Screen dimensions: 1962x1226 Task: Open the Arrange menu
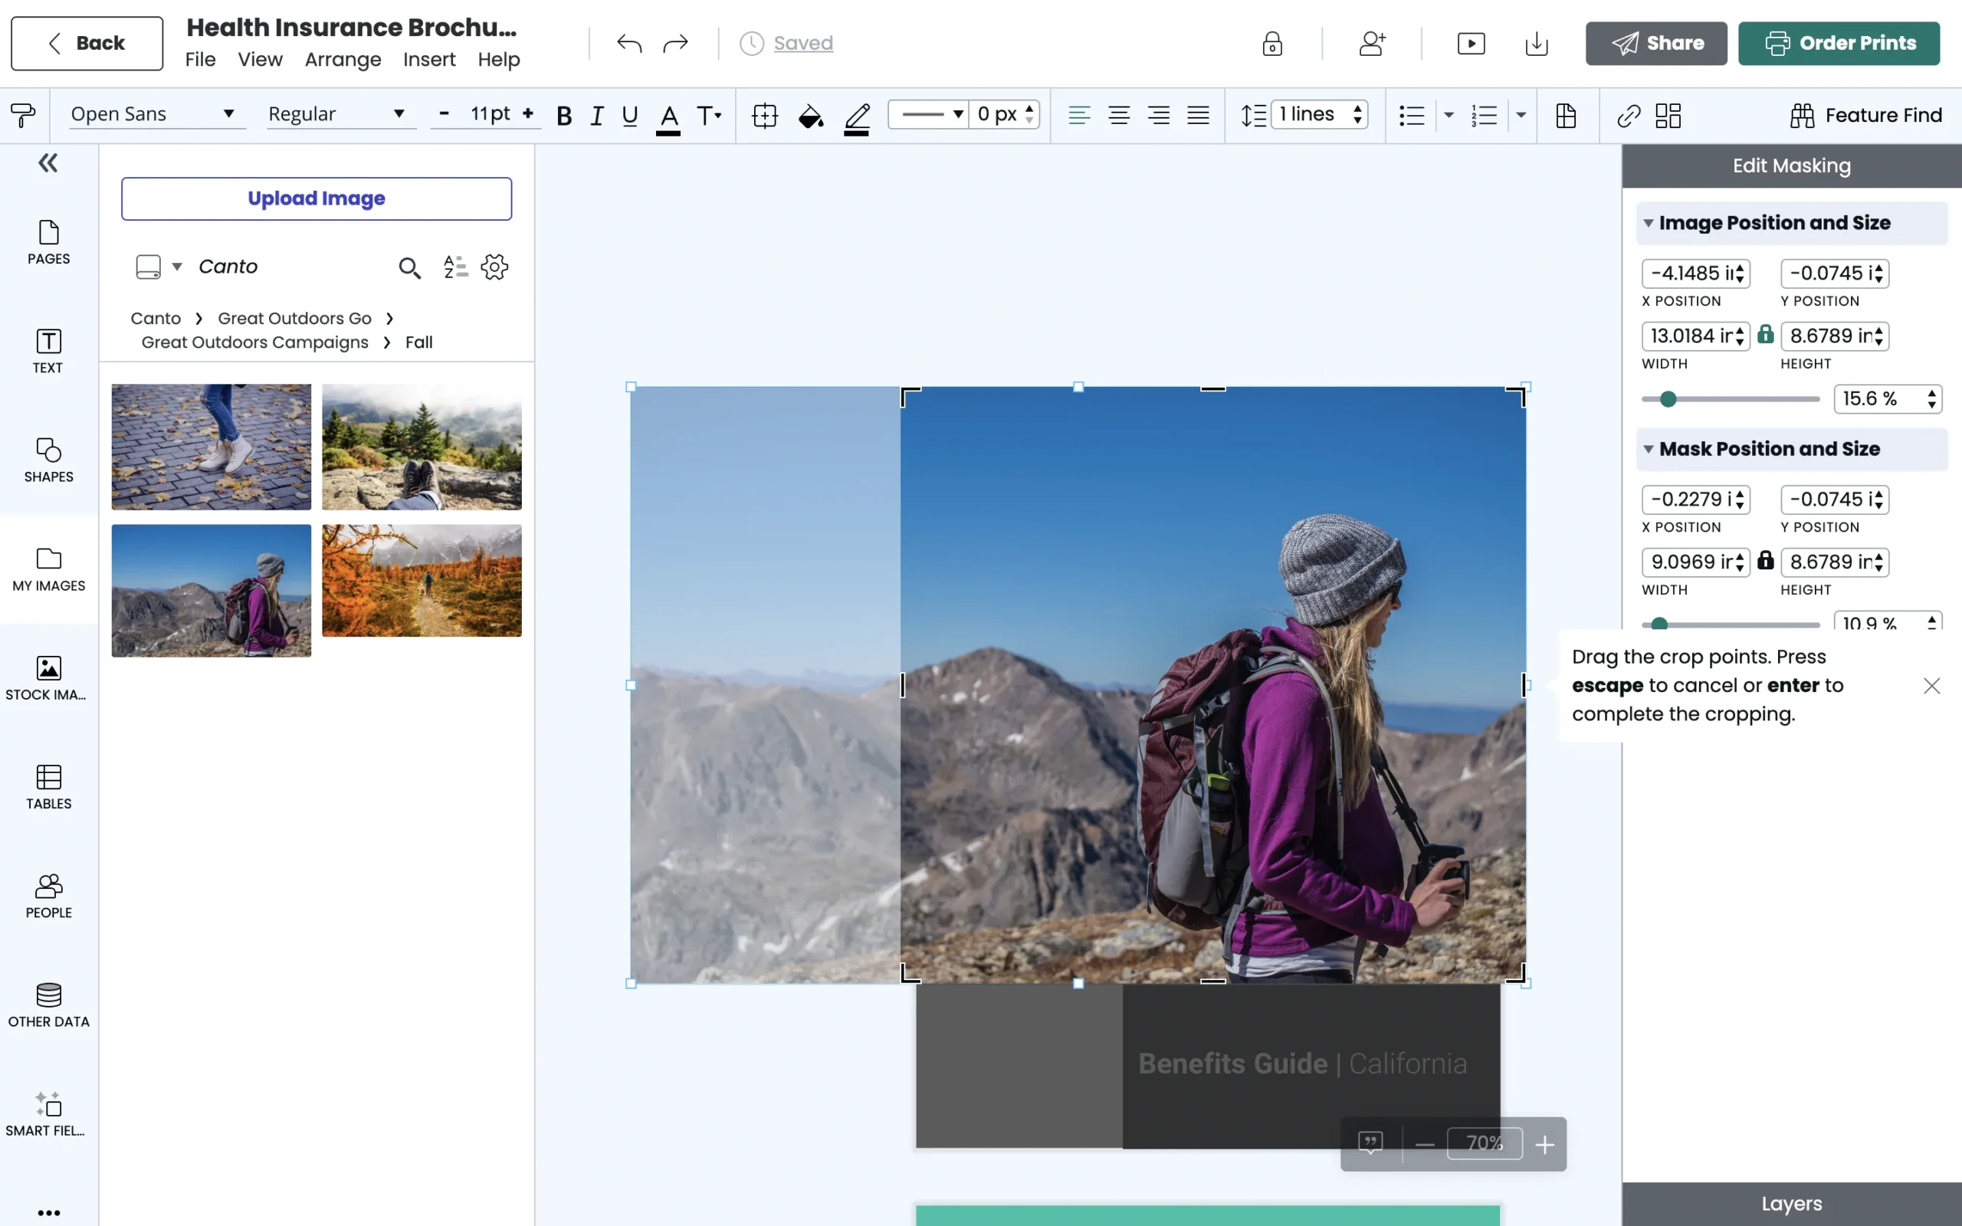343,58
